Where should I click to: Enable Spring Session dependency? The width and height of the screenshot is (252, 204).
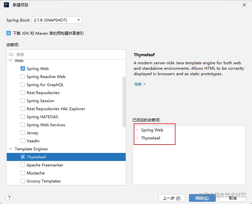click(23, 101)
